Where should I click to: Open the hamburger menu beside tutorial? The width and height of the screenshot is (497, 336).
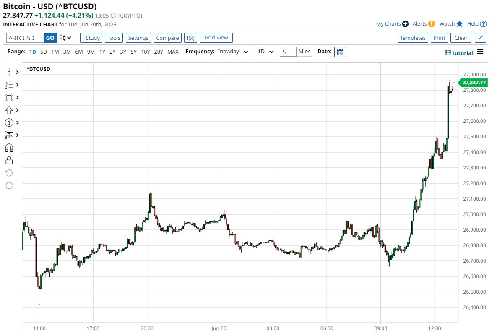[x=480, y=52]
